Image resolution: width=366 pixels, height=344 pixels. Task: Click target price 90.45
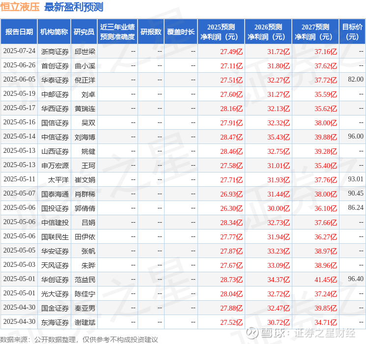pos(356,193)
